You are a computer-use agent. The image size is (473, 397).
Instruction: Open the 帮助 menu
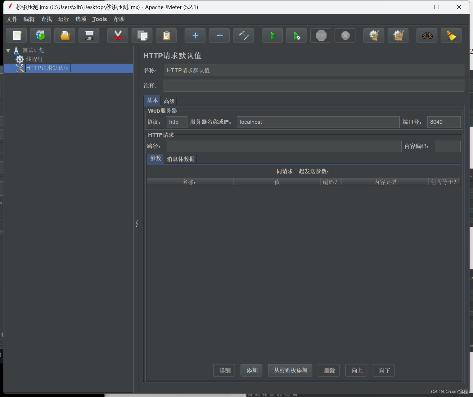point(119,19)
